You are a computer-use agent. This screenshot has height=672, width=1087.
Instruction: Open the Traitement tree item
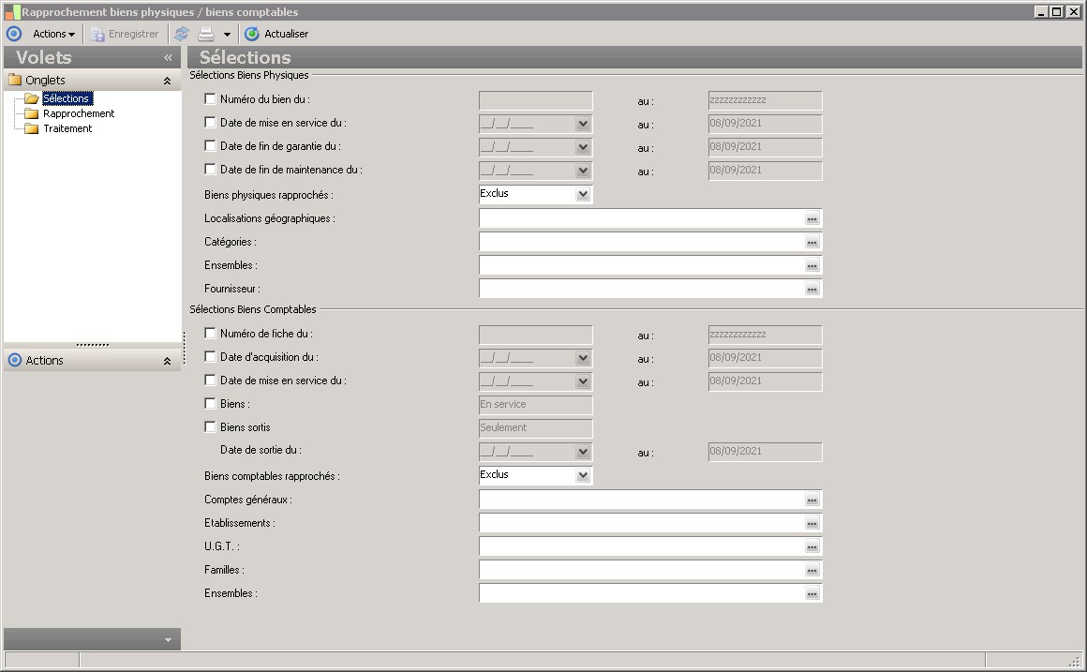point(67,128)
